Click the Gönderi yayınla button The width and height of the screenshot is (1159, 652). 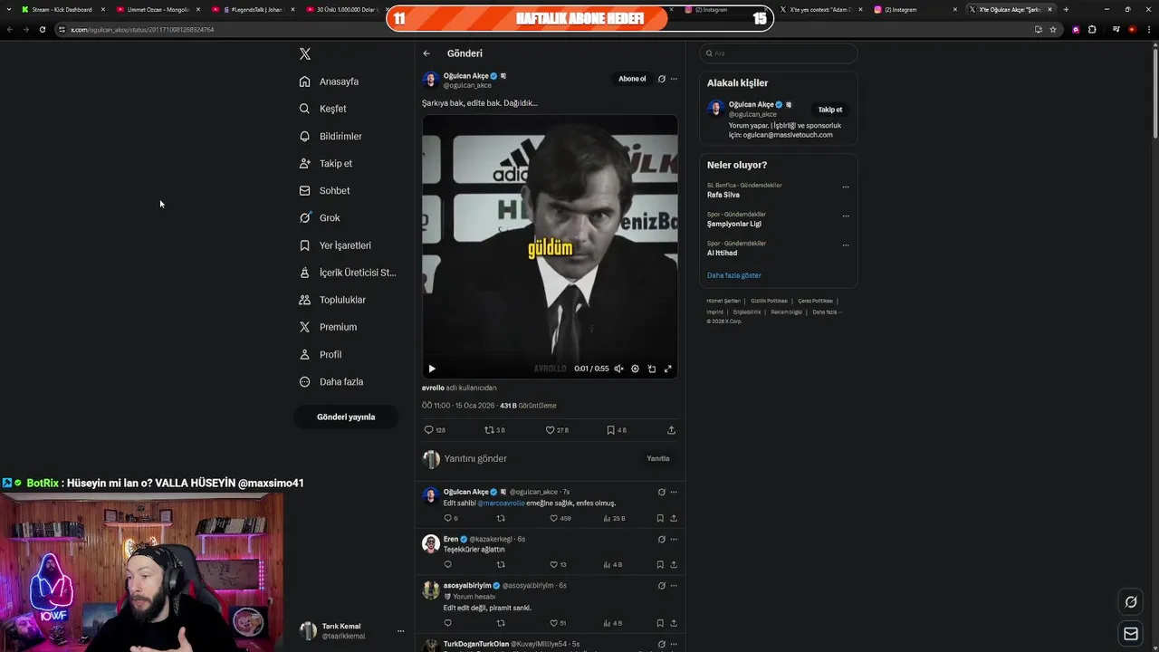point(346,417)
